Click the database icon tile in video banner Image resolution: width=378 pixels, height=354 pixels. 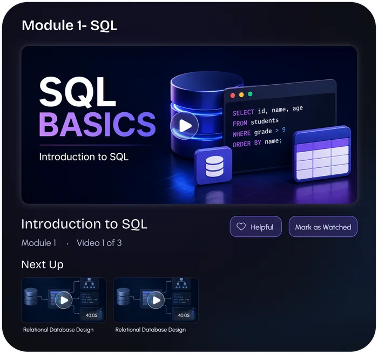pos(214,165)
